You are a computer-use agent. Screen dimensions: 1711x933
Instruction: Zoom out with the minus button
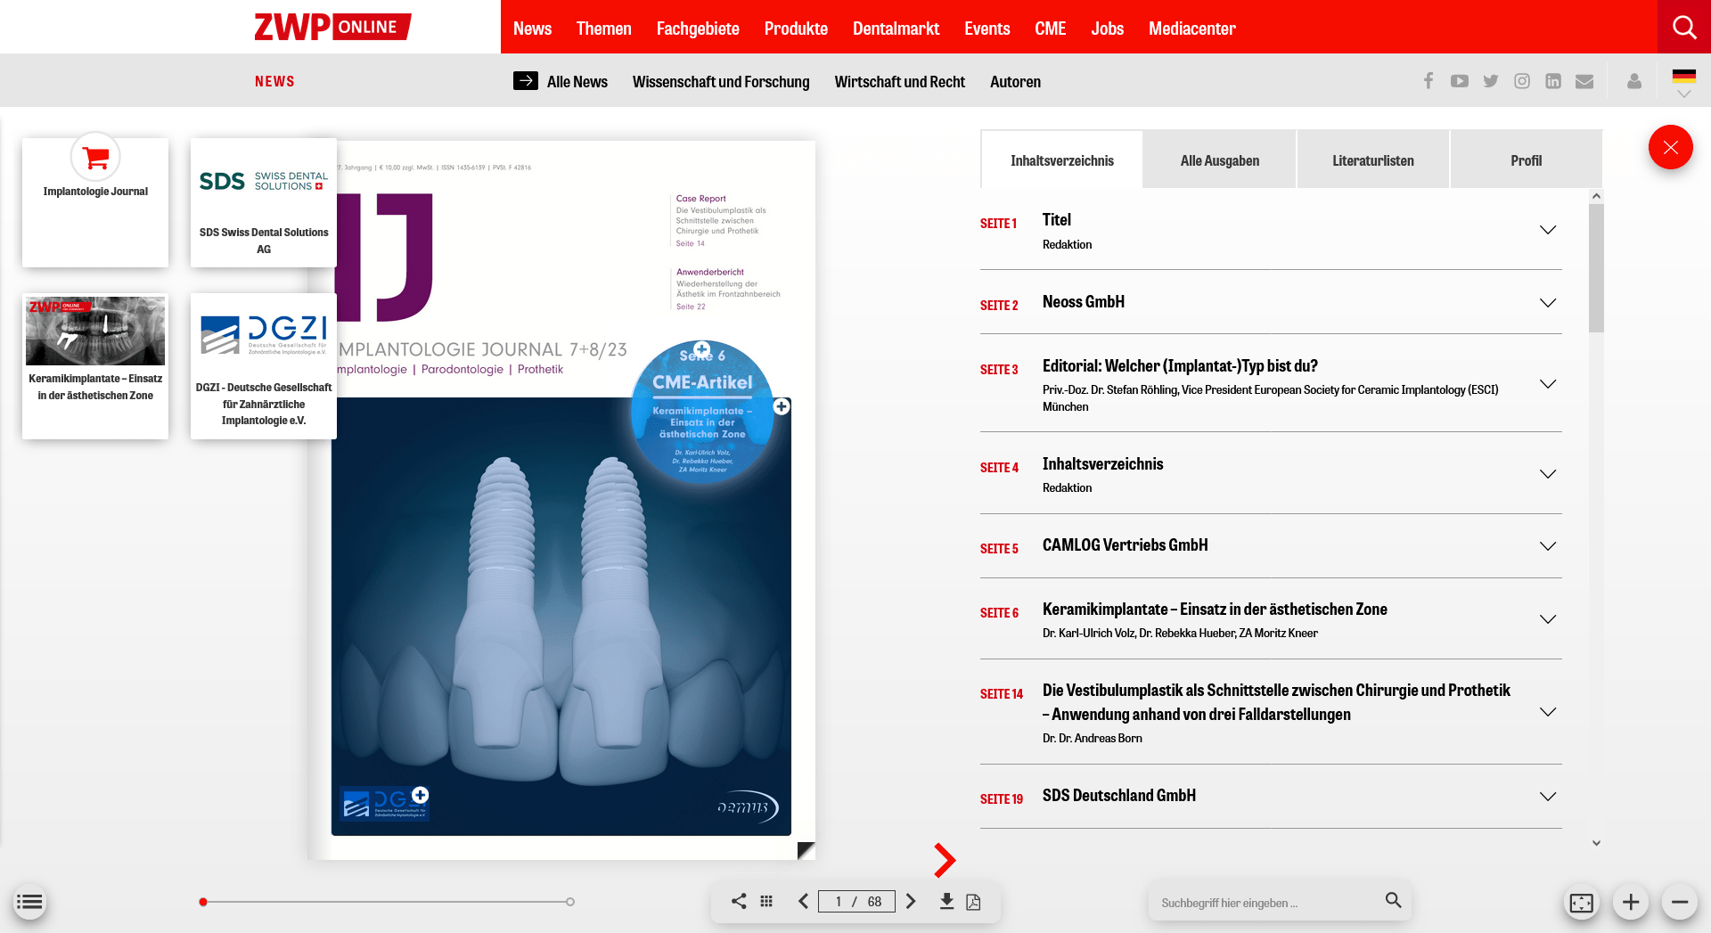1680,903
